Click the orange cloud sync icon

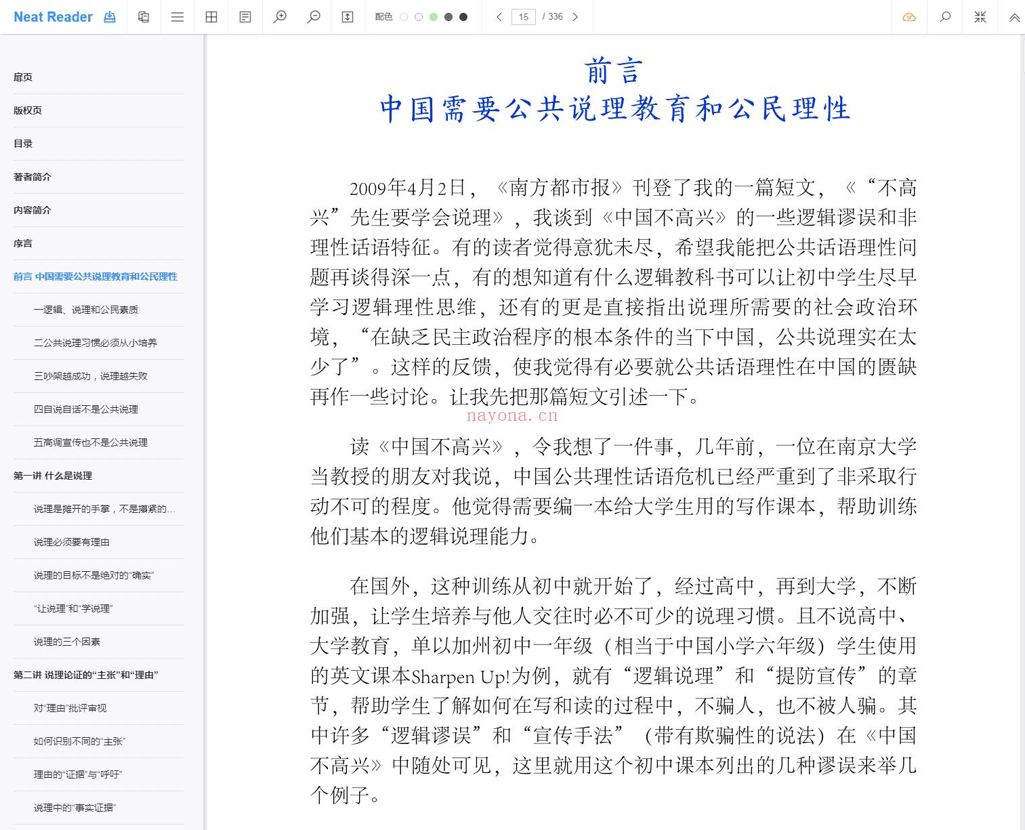(x=909, y=17)
